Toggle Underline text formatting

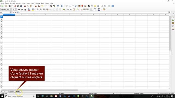(25, 10)
